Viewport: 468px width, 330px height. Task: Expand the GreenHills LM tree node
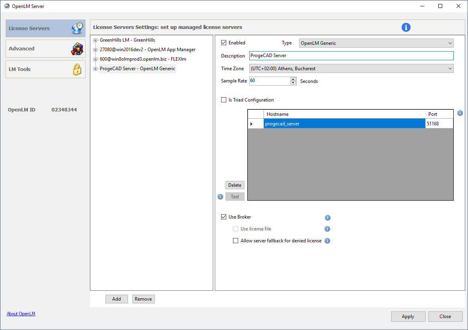coord(95,40)
